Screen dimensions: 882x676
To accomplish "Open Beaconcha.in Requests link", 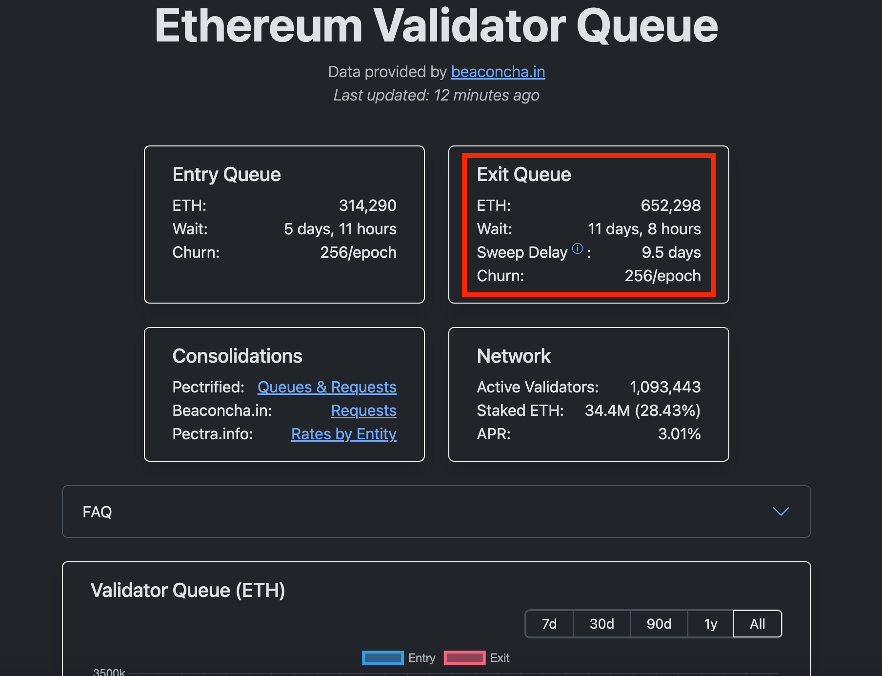I will point(363,410).
